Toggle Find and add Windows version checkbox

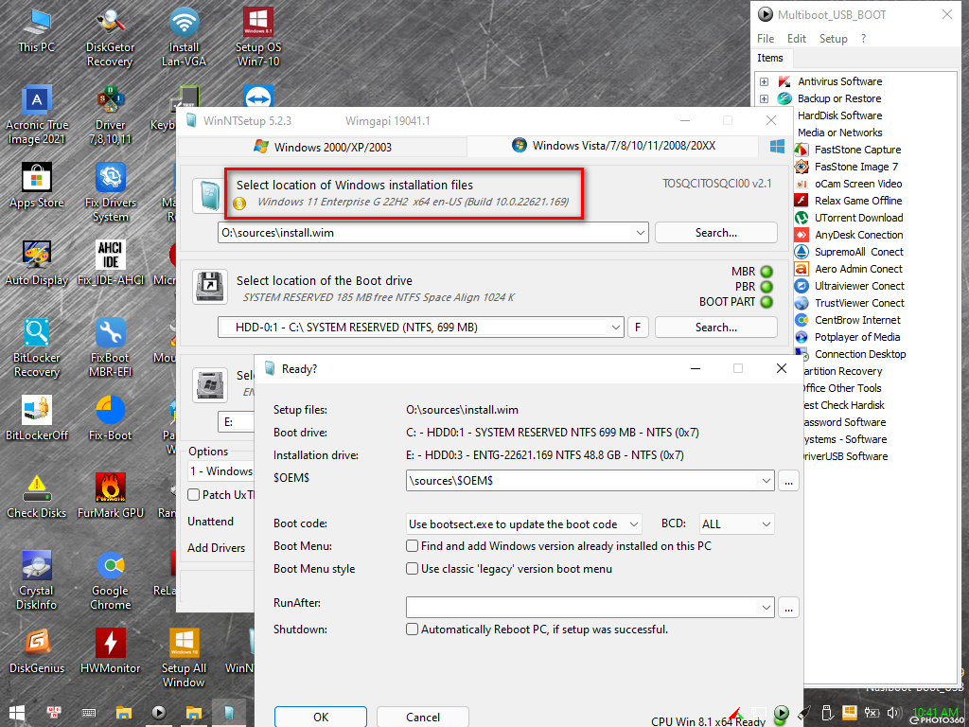click(412, 546)
